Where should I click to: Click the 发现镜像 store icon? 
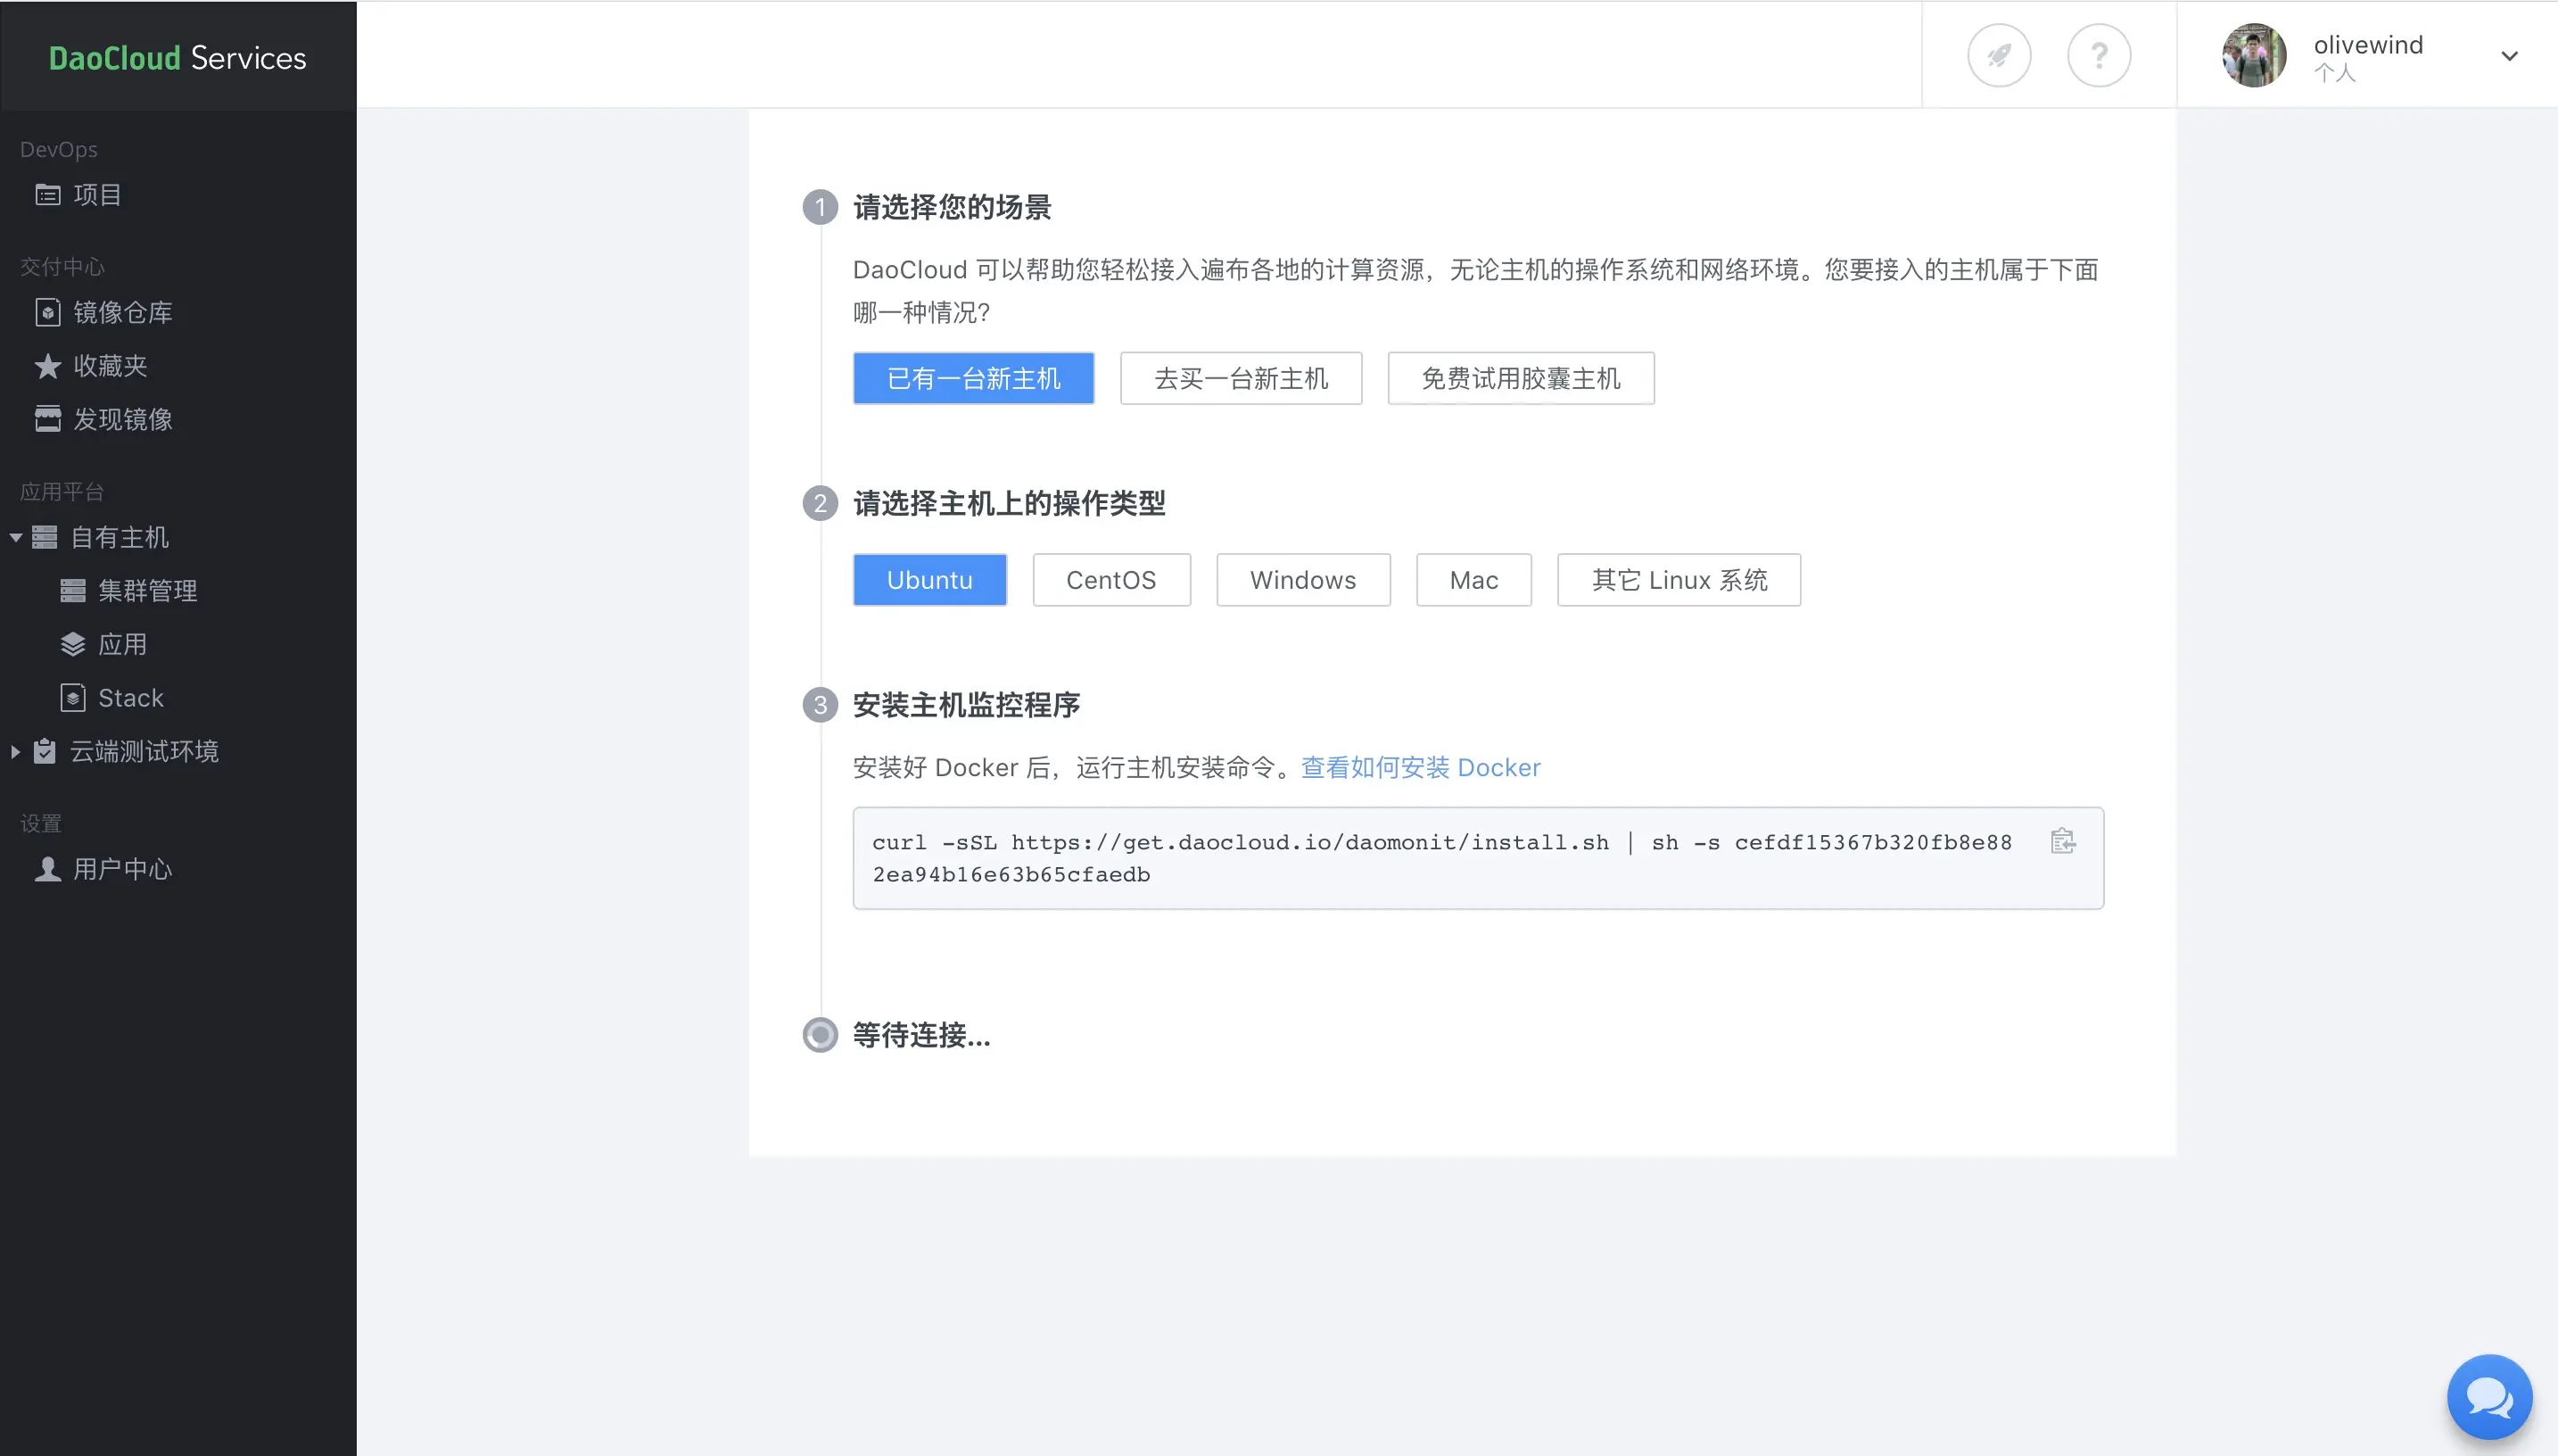click(48, 419)
